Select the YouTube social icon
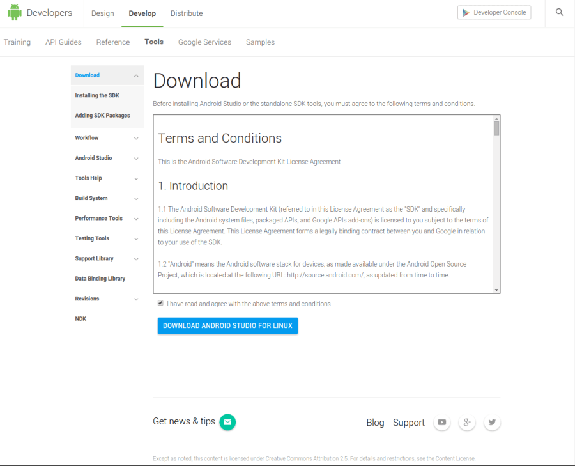575x466 pixels. [x=441, y=422]
